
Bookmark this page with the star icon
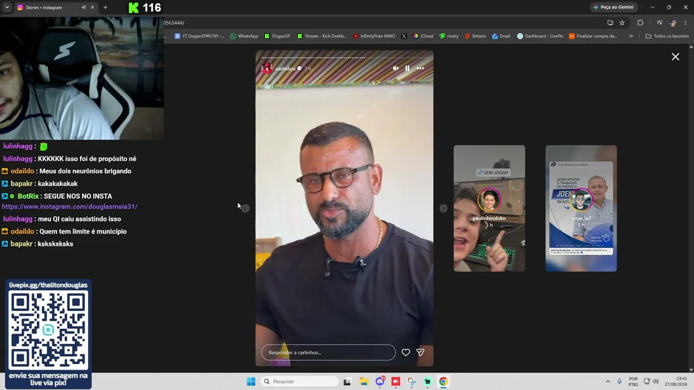click(x=622, y=23)
